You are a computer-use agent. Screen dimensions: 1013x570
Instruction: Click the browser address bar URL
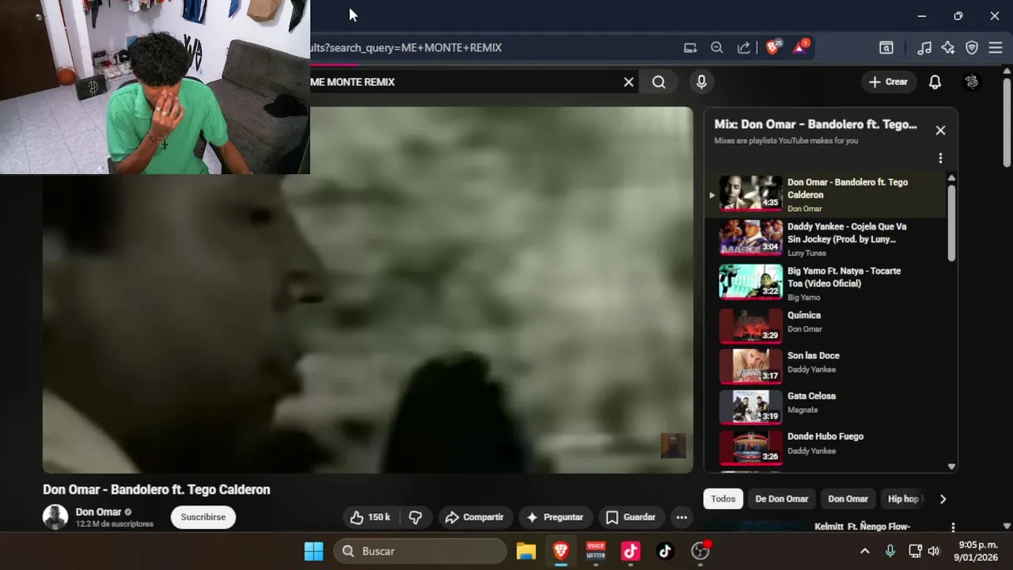pyautogui.click(x=406, y=47)
